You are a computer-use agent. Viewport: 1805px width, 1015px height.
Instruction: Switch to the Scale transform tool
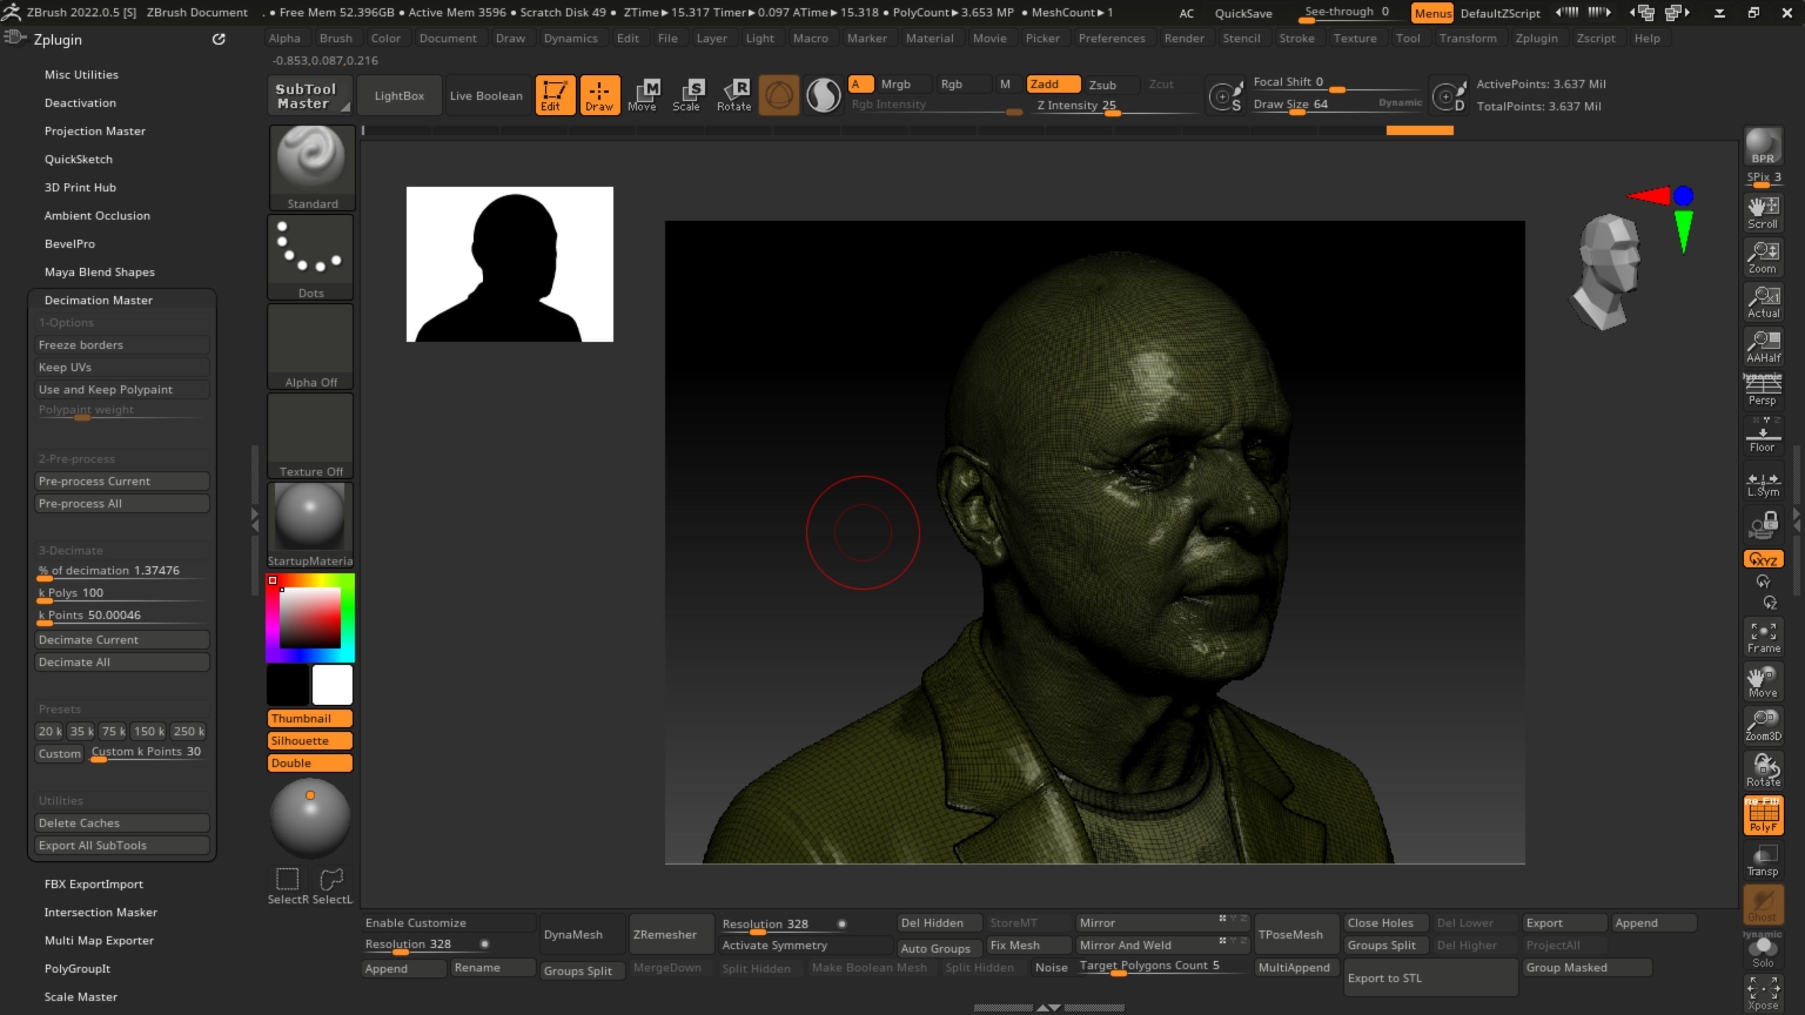(687, 94)
